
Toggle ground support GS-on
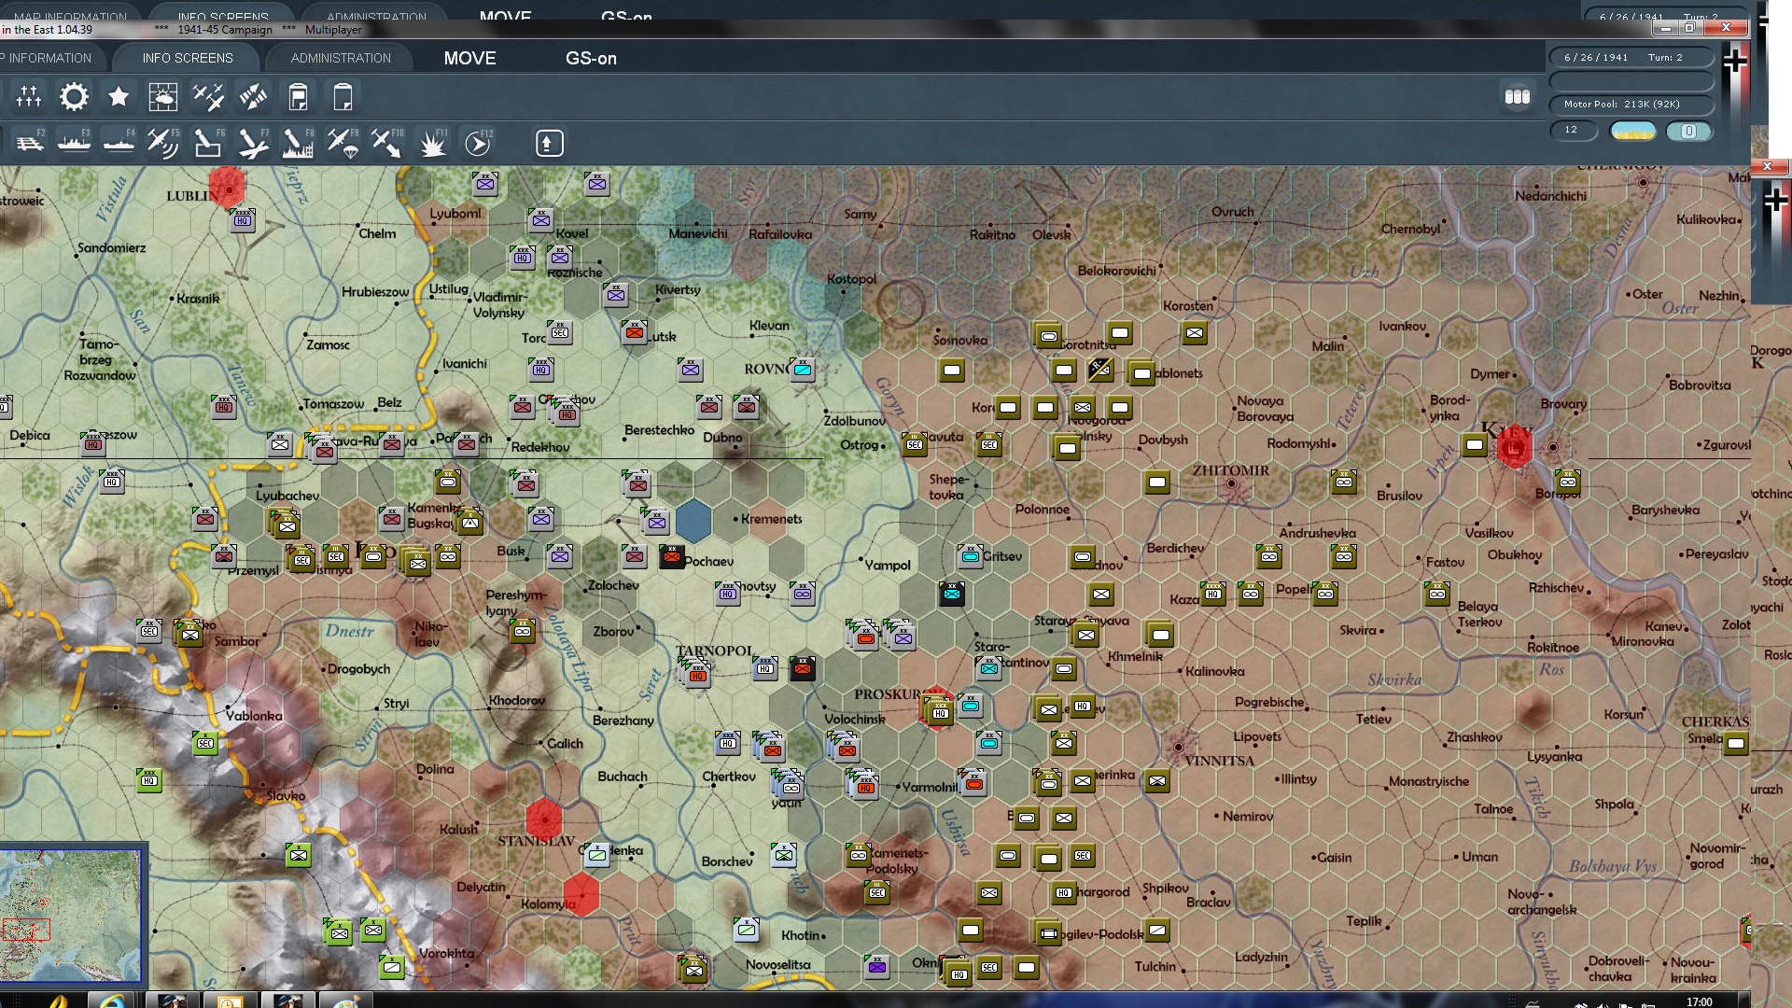(x=591, y=58)
